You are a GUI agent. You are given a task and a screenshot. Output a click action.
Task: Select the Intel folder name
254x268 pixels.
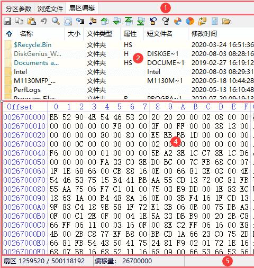click(x=20, y=72)
